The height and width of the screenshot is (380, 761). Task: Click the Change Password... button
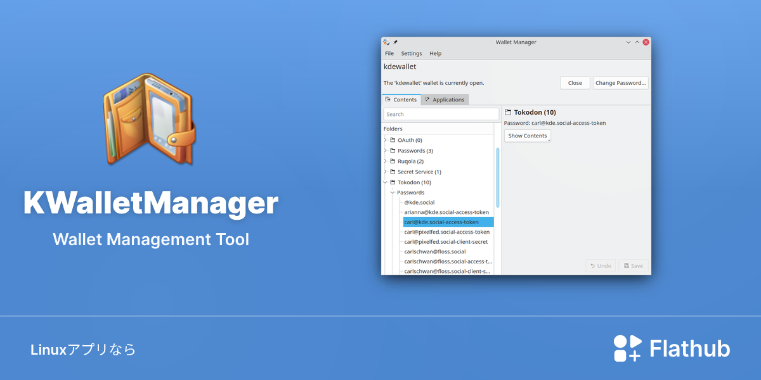tap(621, 83)
